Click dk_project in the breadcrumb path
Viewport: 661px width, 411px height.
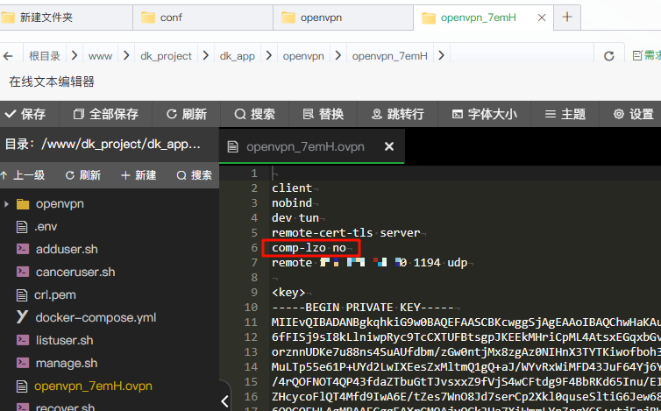tap(166, 56)
